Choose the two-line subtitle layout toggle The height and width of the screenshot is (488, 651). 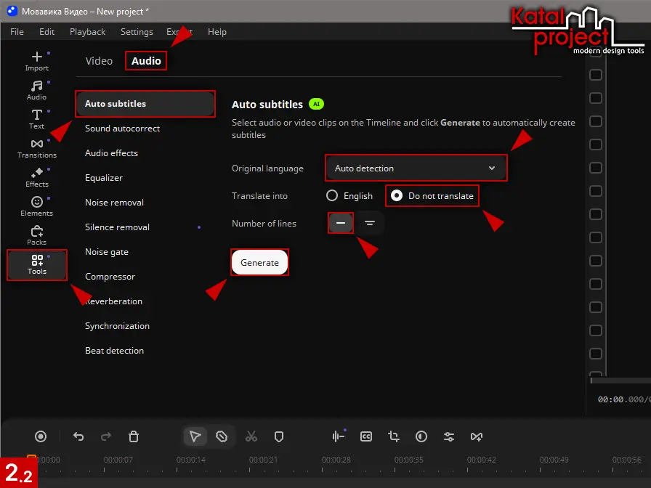(x=370, y=223)
